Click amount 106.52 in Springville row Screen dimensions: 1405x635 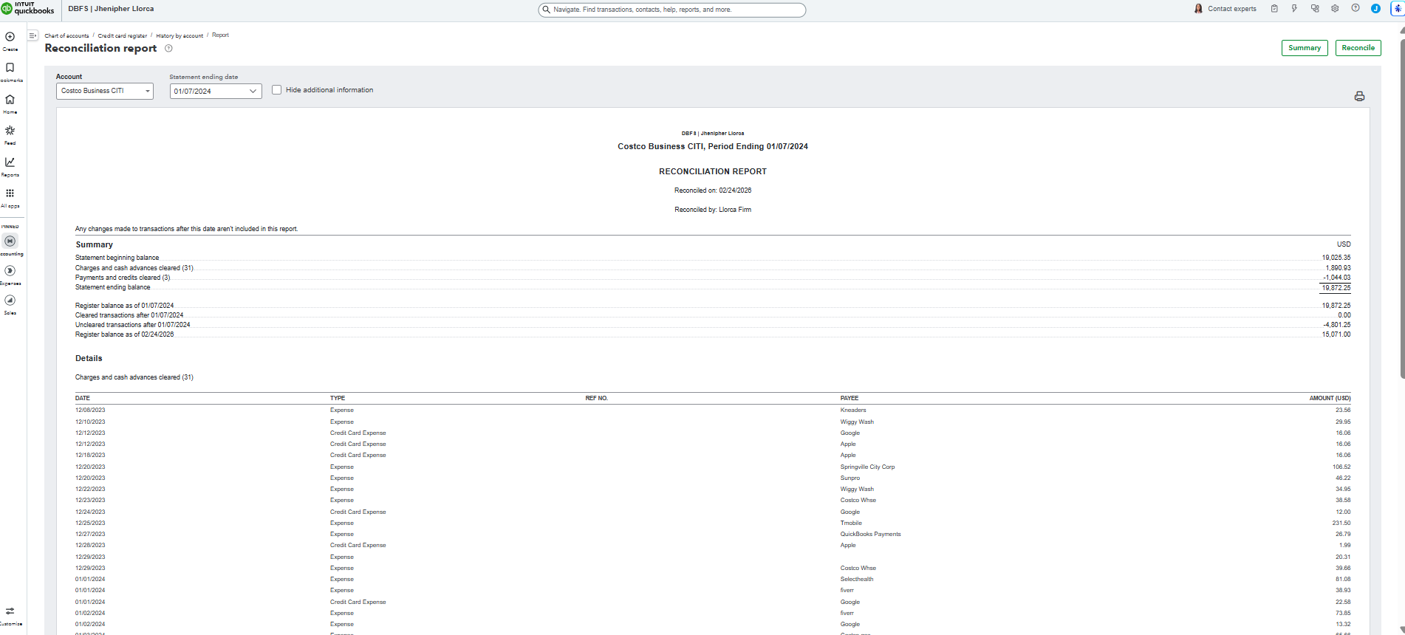[1341, 467]
